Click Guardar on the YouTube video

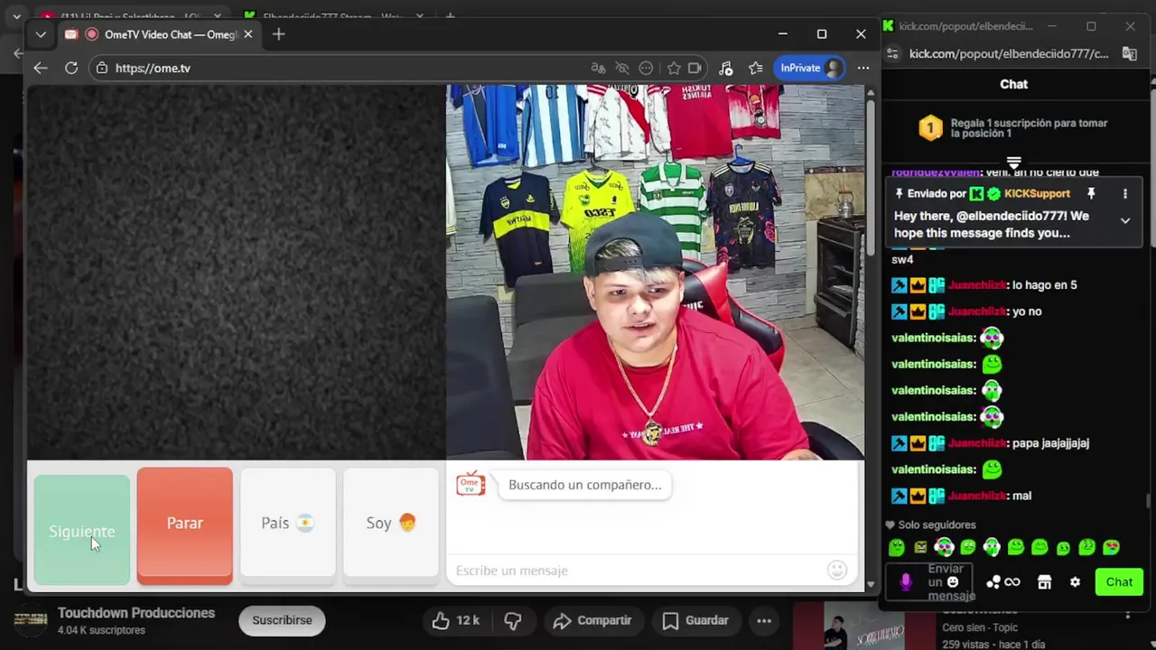pyautogui.click(x=695, y=620)
